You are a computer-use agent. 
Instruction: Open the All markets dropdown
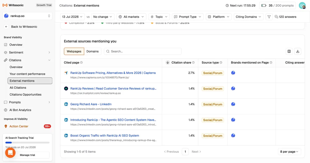(131, 17)
